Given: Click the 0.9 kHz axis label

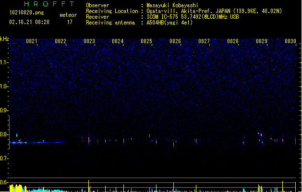Looking at the screenshot, I should pos(4,110).
